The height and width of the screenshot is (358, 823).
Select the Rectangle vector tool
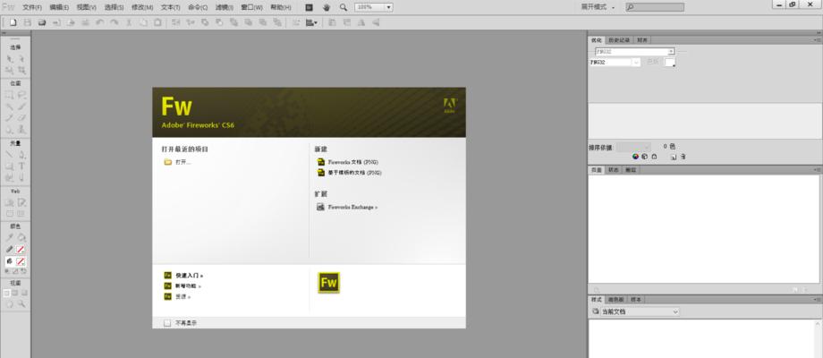(10, 166)
